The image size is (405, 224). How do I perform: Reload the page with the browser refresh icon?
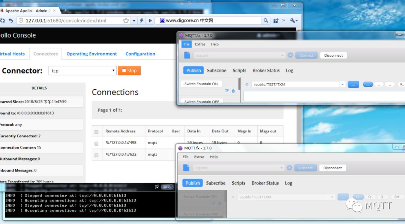pos(2,21)
